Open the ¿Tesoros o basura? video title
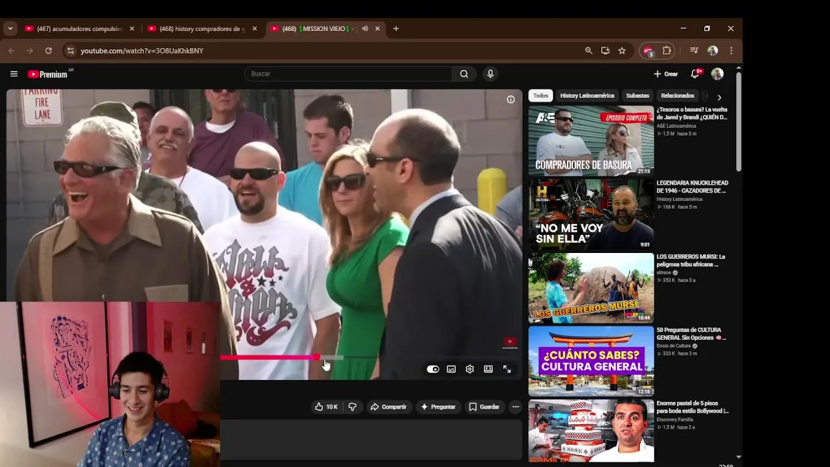Viewport: 830px width, 467px height. 692,114
